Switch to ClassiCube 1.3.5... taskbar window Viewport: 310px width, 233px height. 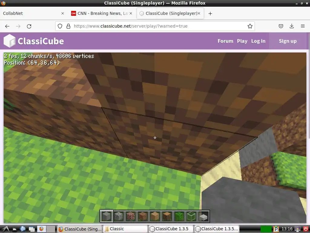(x=217, y=229)
